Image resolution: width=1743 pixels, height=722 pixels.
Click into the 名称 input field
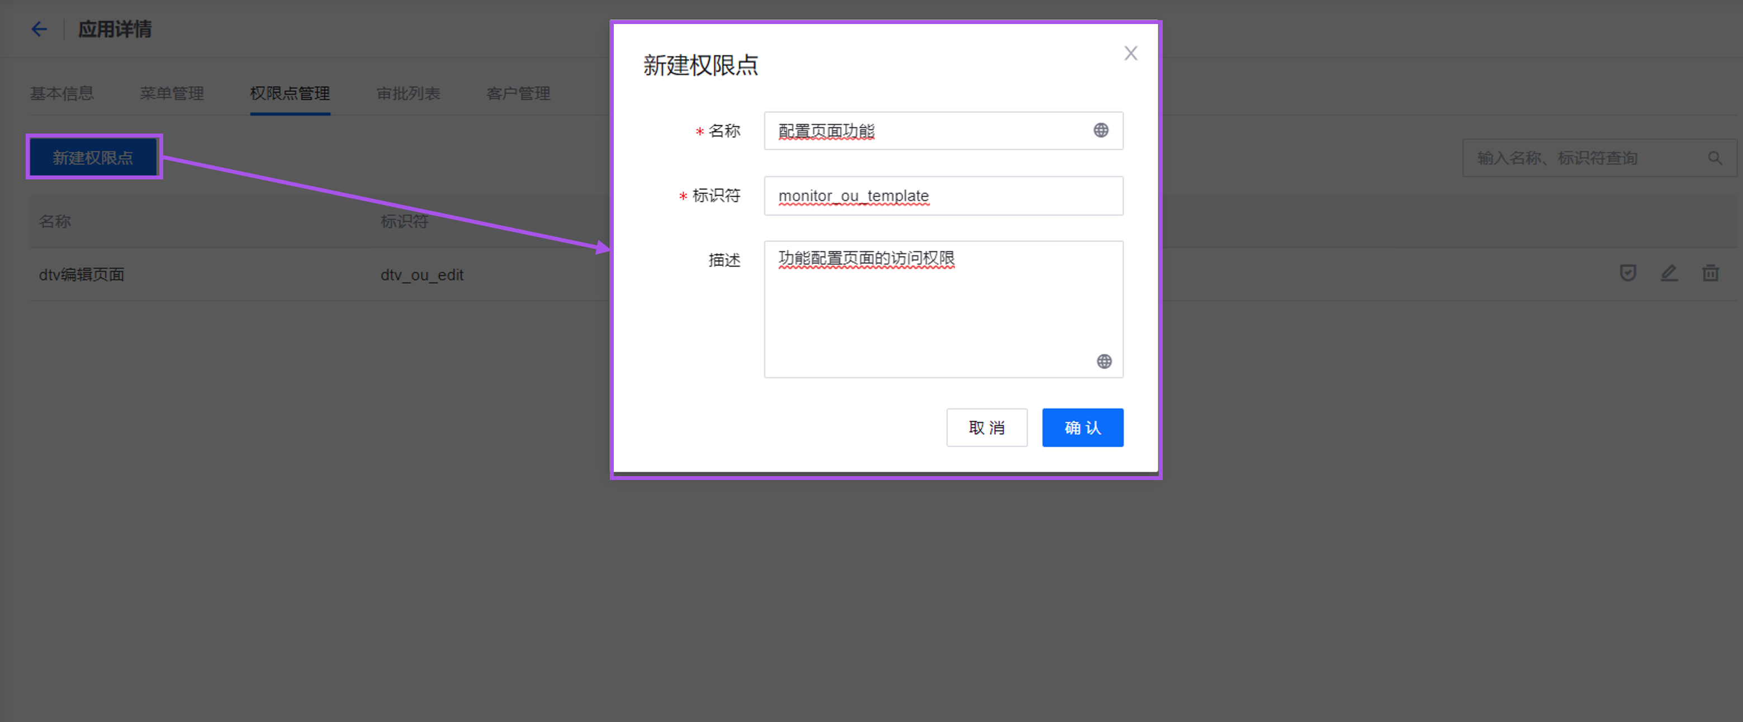pyautogui.click(x=927, y=131)
